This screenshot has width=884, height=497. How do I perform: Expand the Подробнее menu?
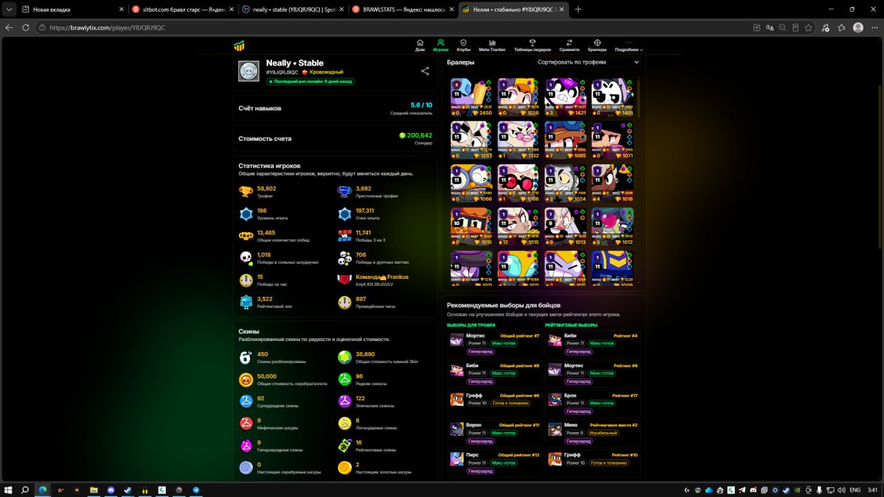click(x=628, y=46)
